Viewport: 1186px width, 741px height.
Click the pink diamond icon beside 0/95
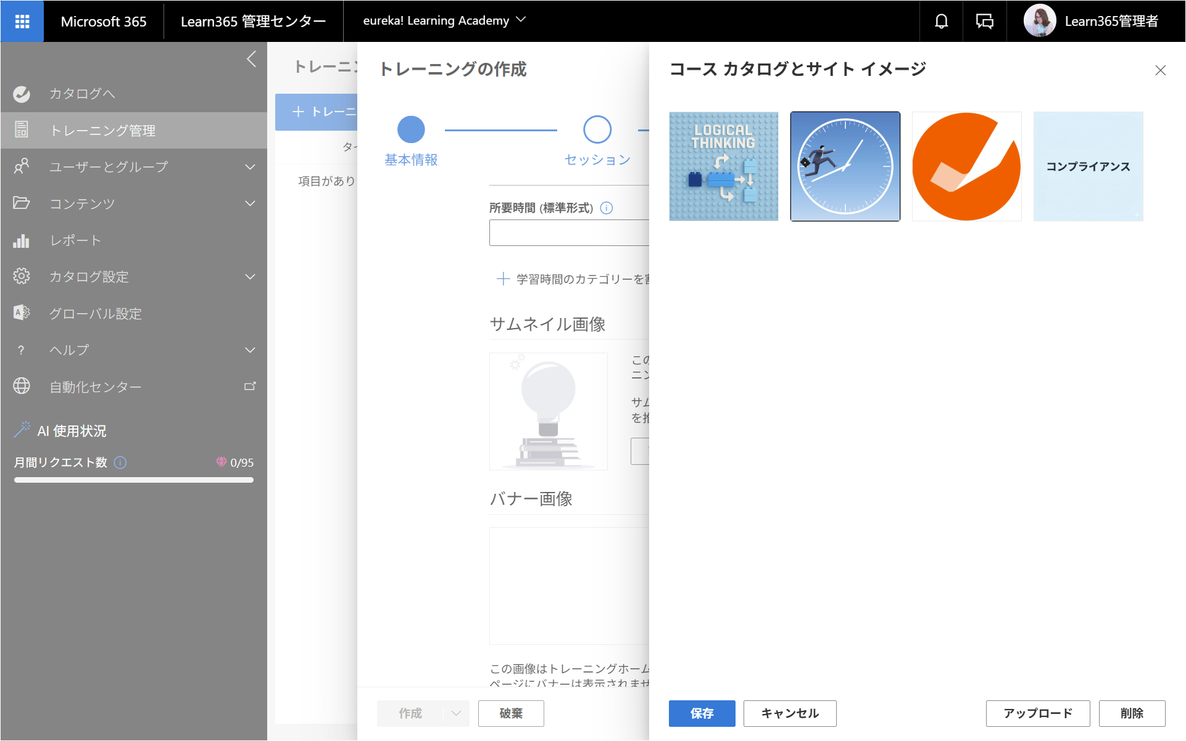click(221, 462)
